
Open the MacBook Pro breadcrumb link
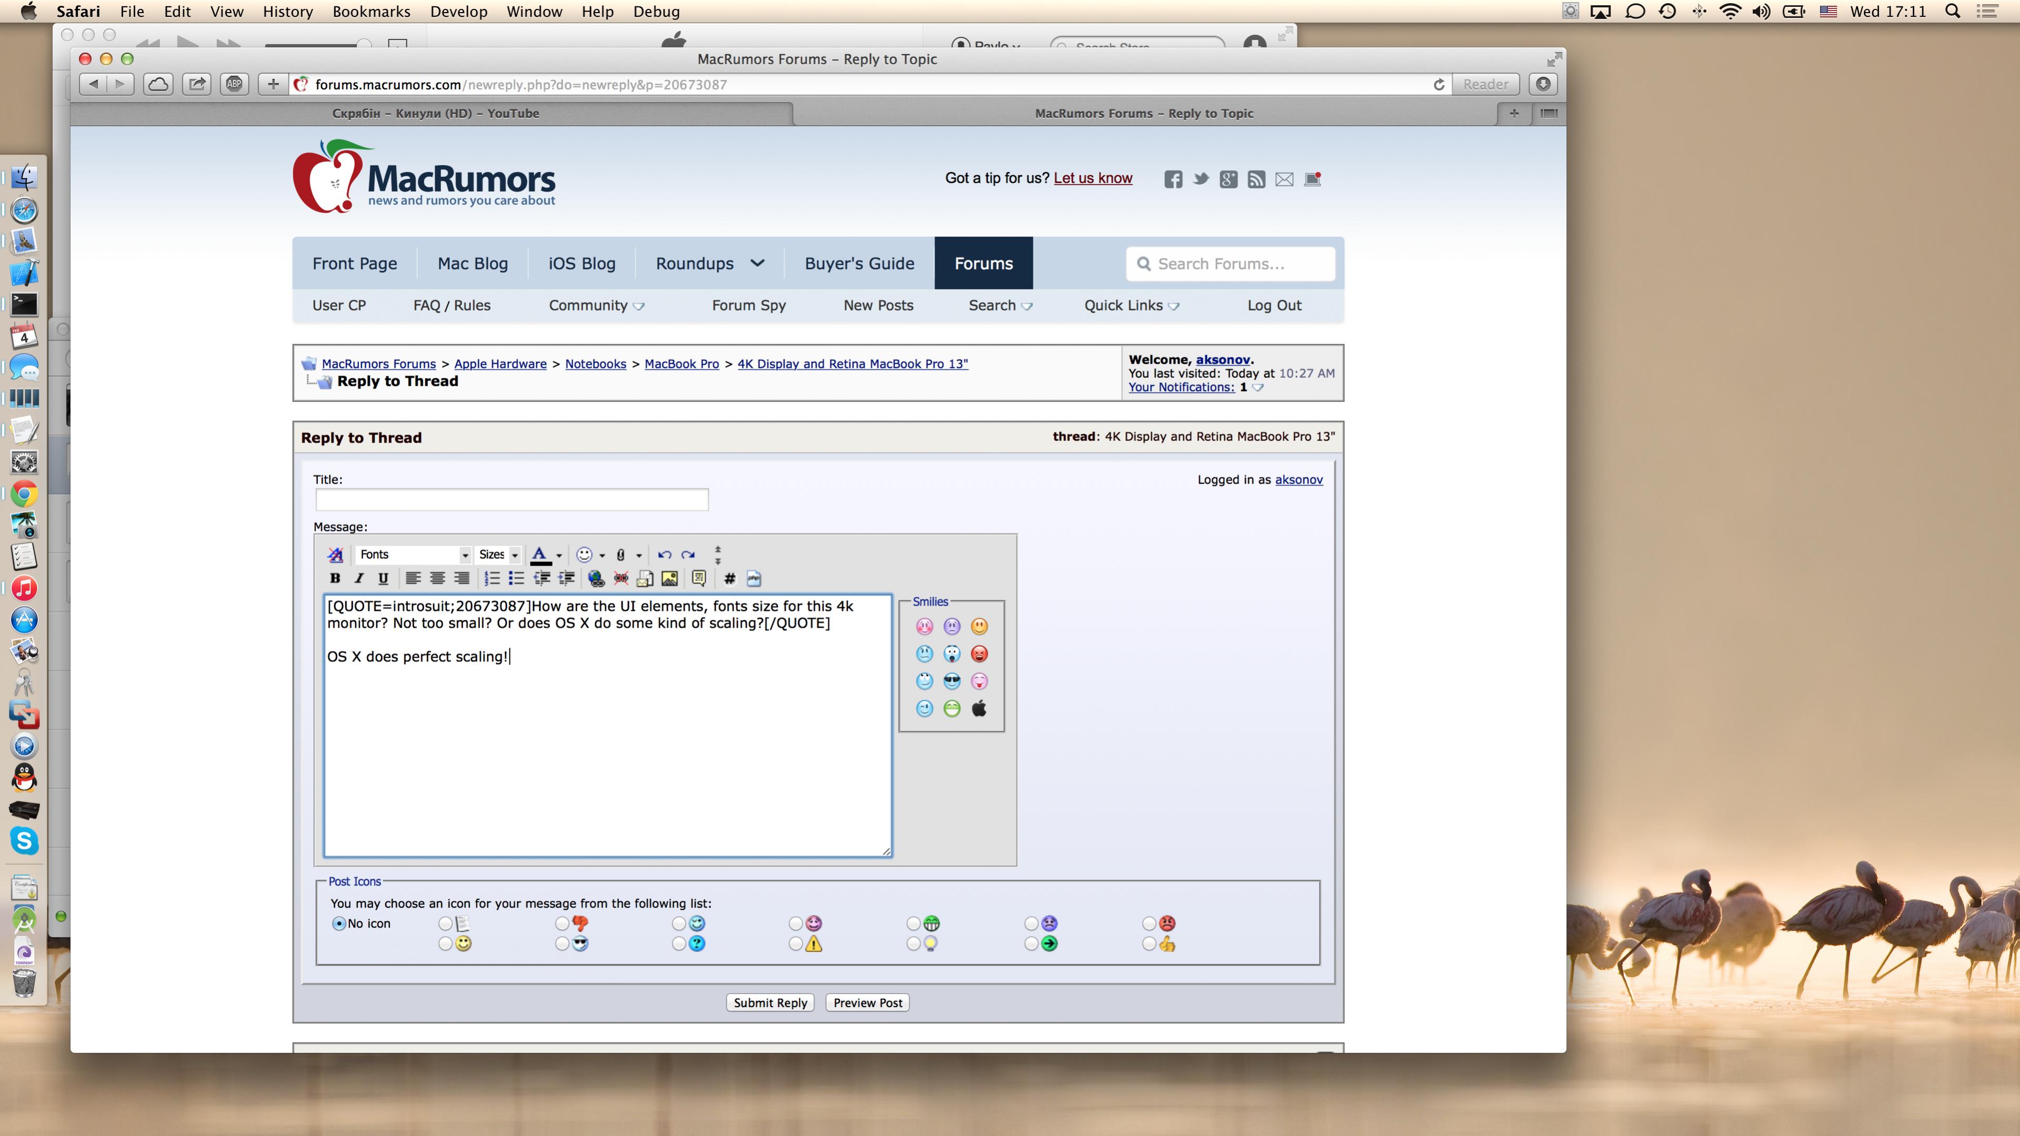pos(681,364)
